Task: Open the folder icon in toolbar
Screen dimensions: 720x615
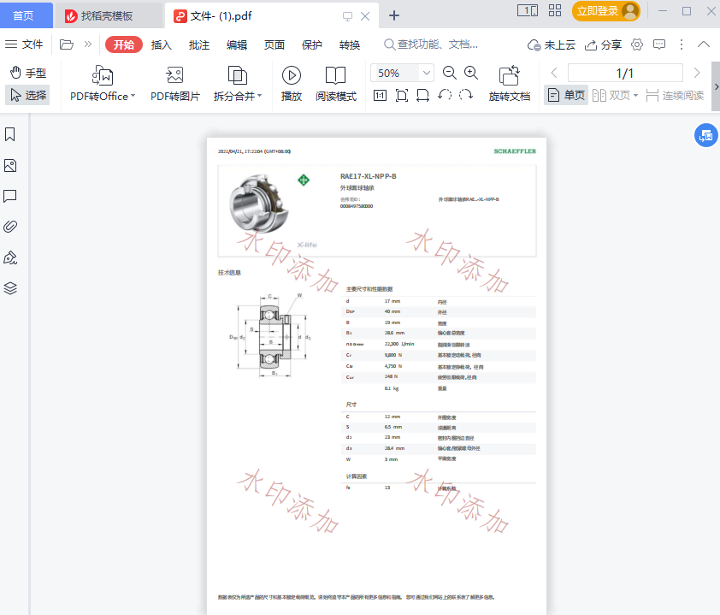Action: (67, 44)
